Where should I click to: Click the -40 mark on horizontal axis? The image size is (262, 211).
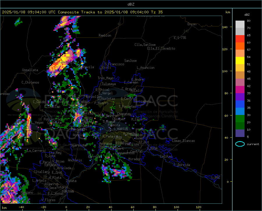[21, 207]
